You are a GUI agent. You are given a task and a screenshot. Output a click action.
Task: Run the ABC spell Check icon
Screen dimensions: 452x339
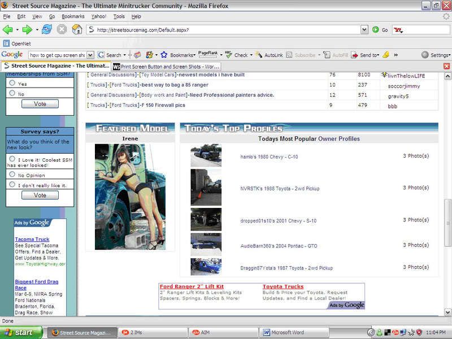[228, 54]
